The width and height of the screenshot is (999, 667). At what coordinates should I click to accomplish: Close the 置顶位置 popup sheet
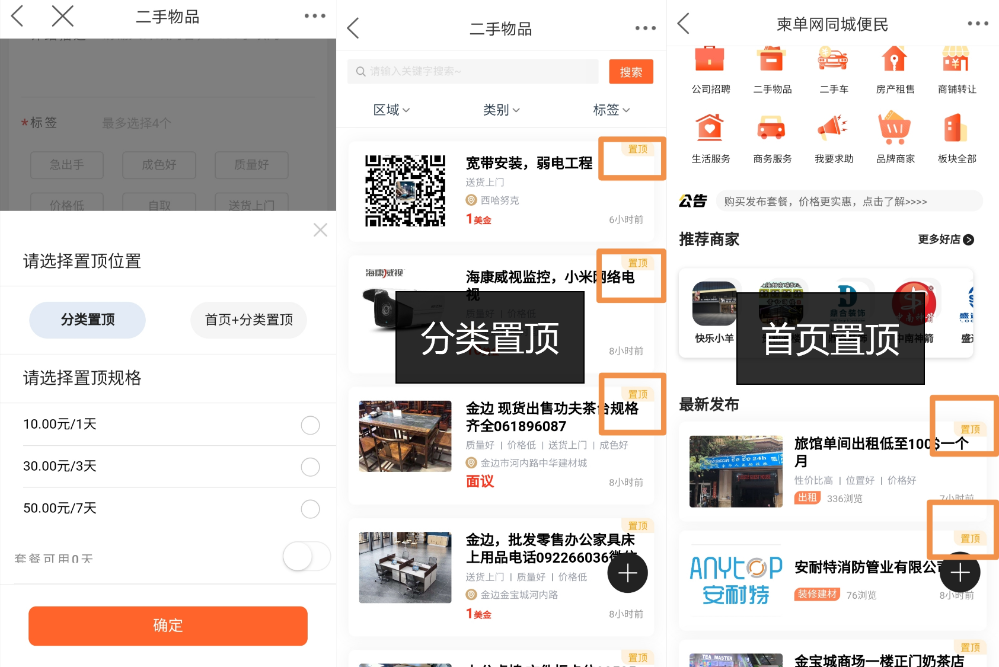click(x=320, y=230)
